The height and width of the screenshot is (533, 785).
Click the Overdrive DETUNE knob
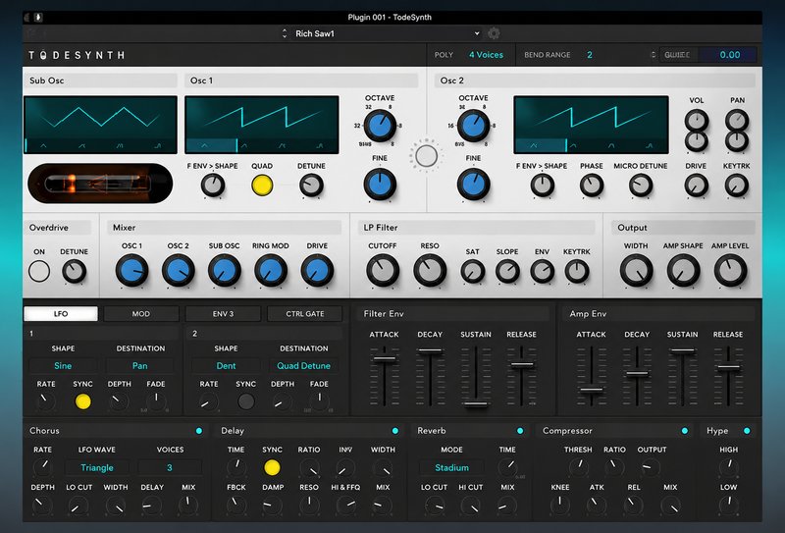point(75,272)
